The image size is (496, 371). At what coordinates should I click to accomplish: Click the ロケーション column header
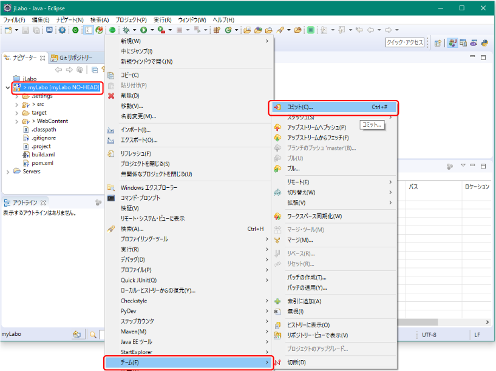point(477,187)
